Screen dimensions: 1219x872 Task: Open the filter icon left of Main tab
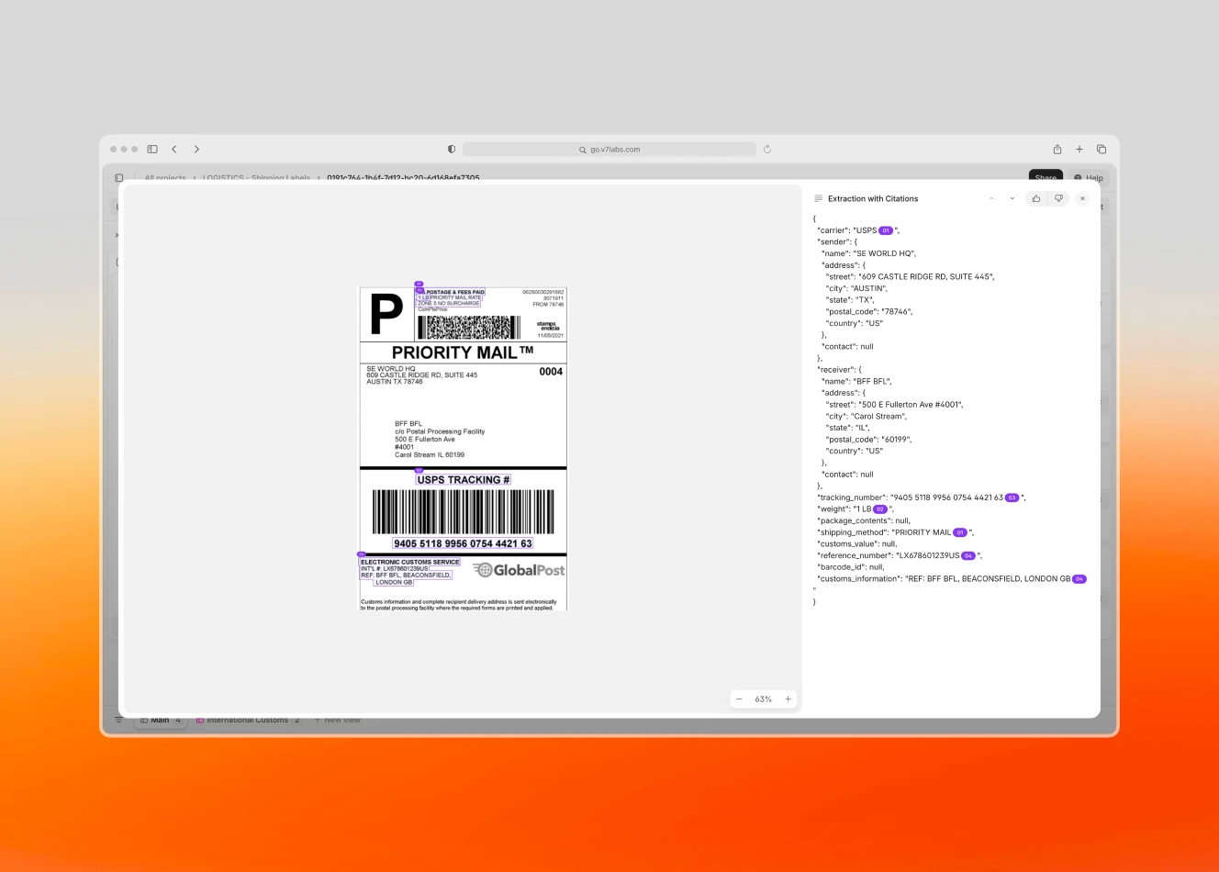(118, 721)
